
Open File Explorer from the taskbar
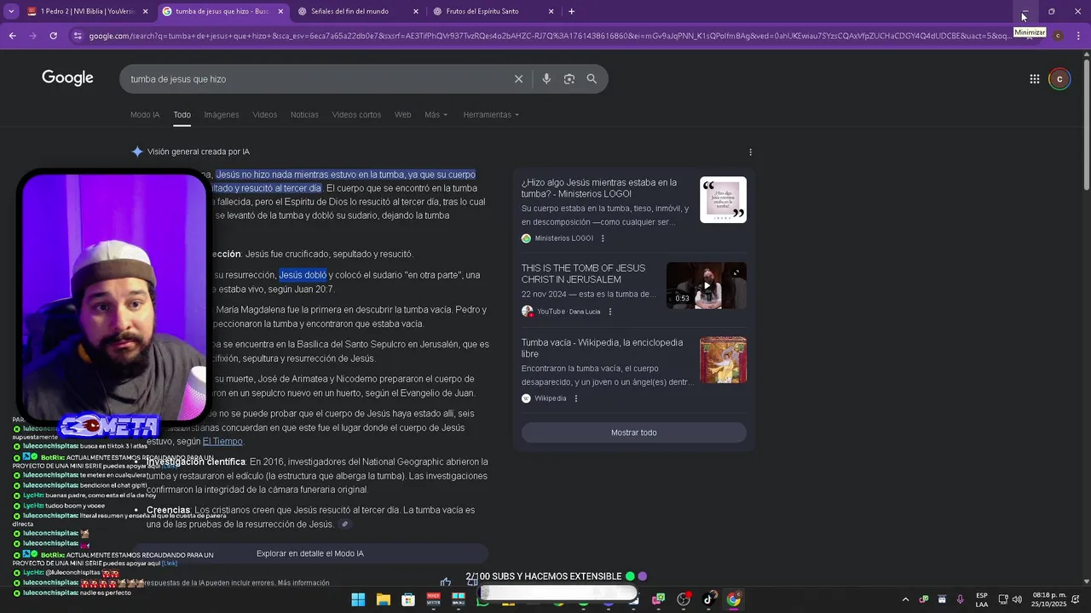point(383,599)
